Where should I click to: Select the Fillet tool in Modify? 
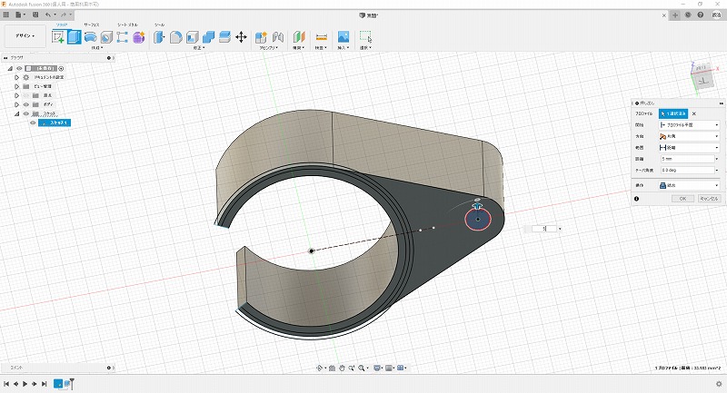pyautogui.click(x=174, y=37)
